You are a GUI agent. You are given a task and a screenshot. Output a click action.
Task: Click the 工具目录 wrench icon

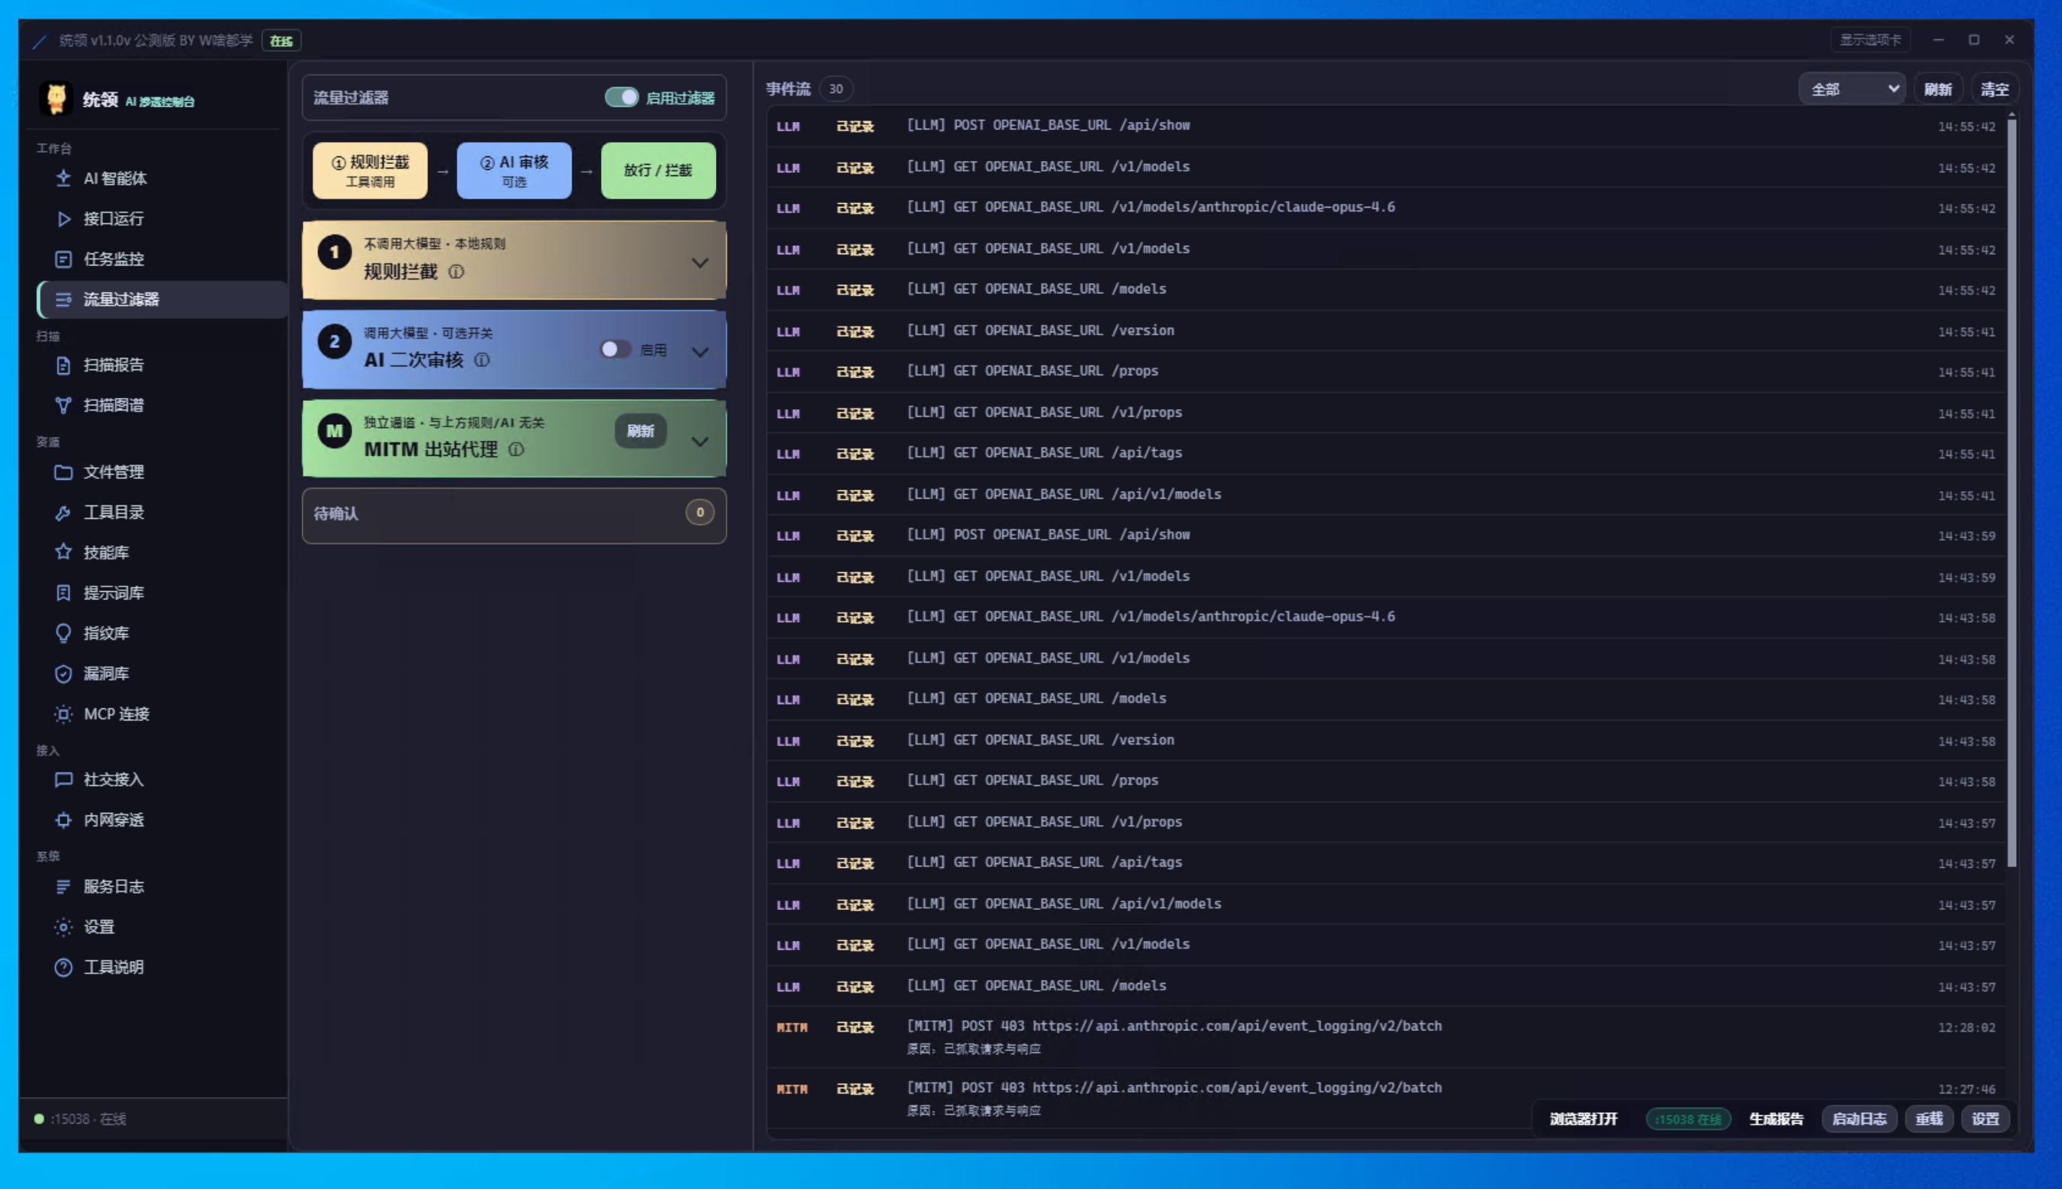[63, 512]
